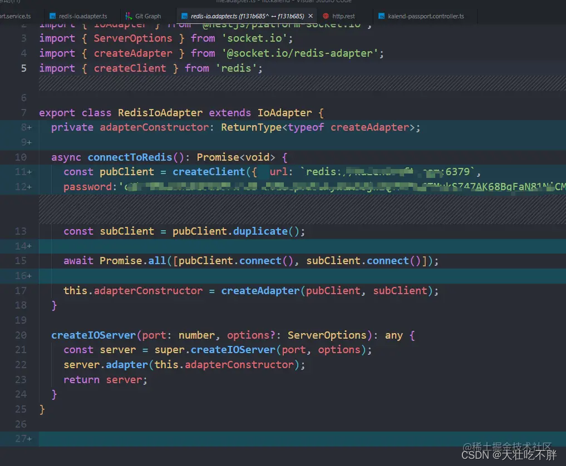Click the Git Graph tab icon
The width and height of the screenshot is (566, 466).
129,16
